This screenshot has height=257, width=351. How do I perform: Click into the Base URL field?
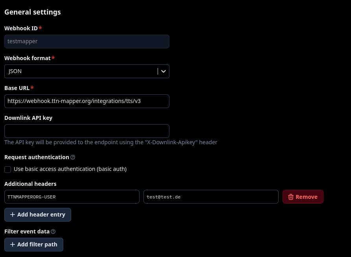87,101
